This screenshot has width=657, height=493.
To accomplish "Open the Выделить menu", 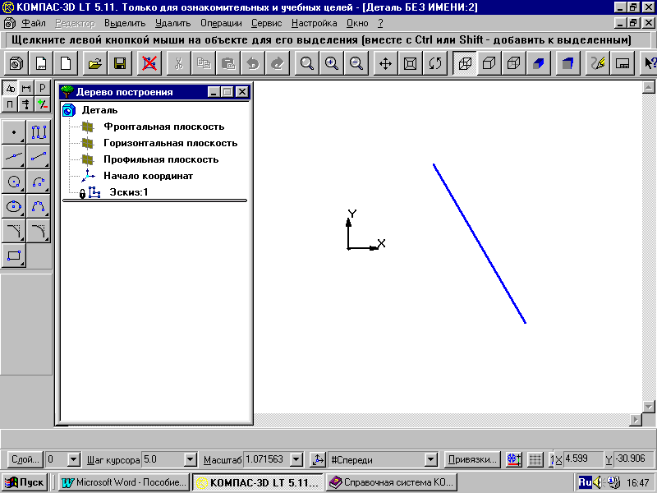I will pyautogui.click(x=125, y=23).
